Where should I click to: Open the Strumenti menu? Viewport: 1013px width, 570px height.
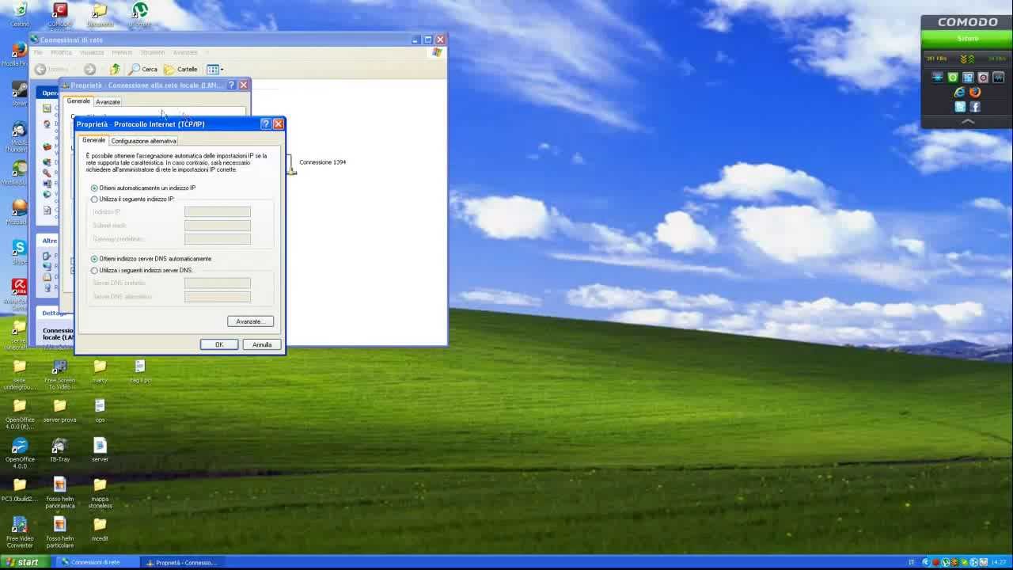153,53
